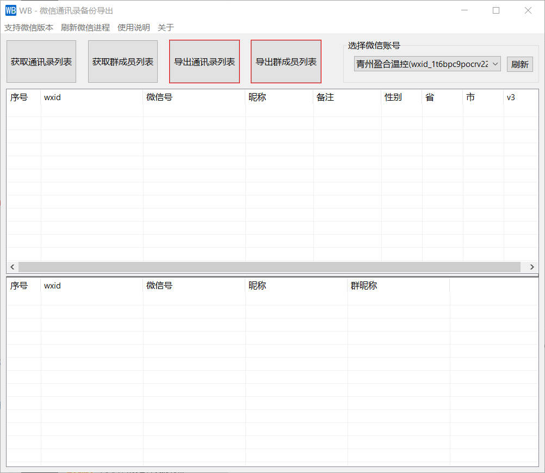This screenshot has width=545, height=473.
Task: Click the 导出群成员列表 button
Action: point(286,62)
